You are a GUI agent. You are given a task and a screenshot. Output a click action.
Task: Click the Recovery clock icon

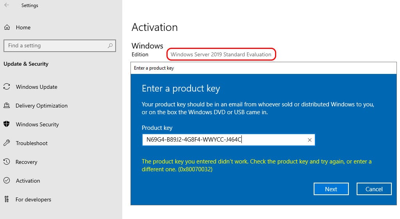(x=7, y=162)
